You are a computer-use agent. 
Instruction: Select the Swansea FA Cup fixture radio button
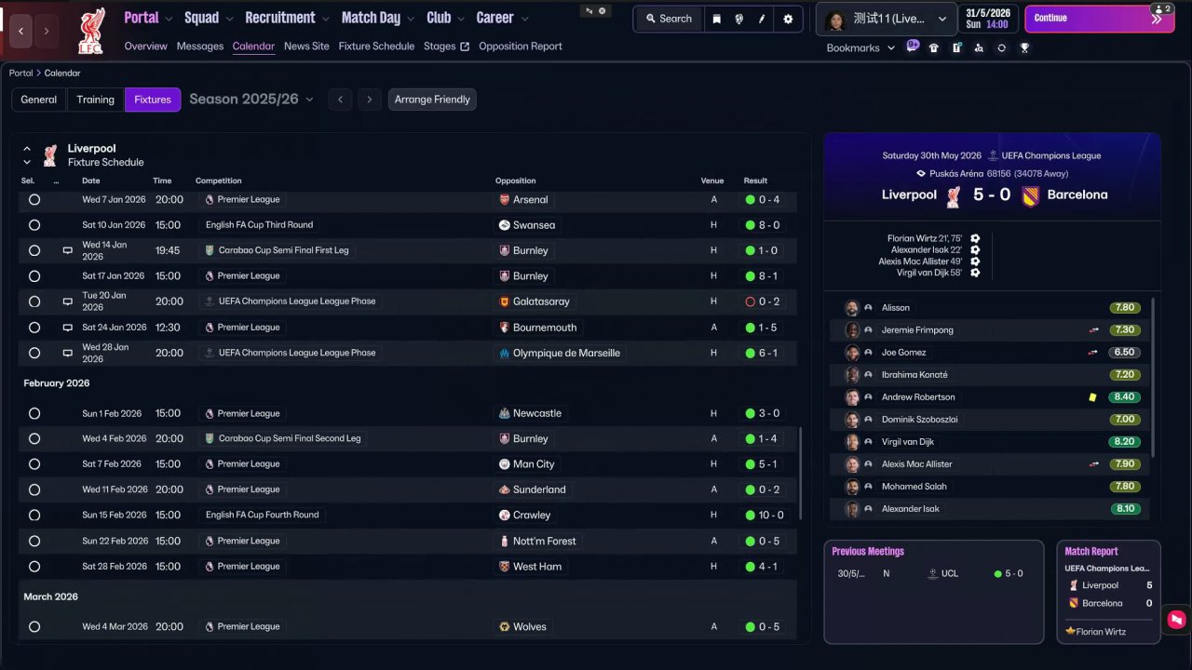(34, 225)
